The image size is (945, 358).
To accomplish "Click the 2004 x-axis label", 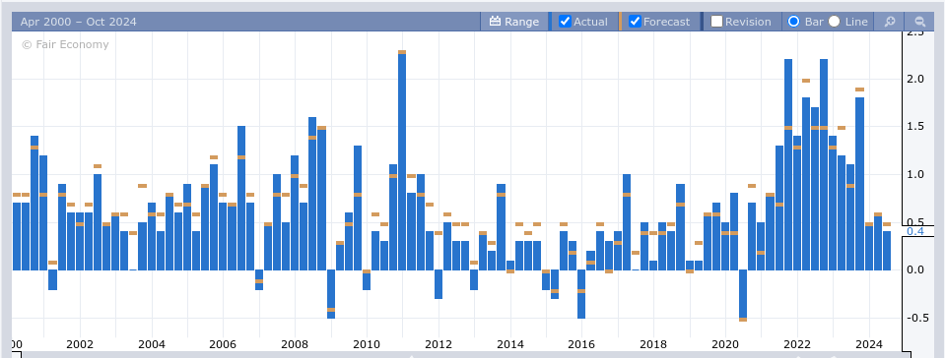I will pos(152,345).
